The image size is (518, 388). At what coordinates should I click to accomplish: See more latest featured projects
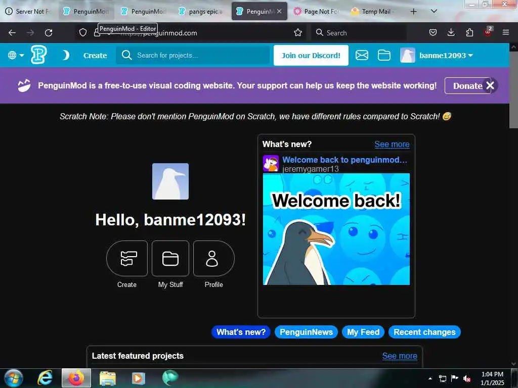click(400, 356)
